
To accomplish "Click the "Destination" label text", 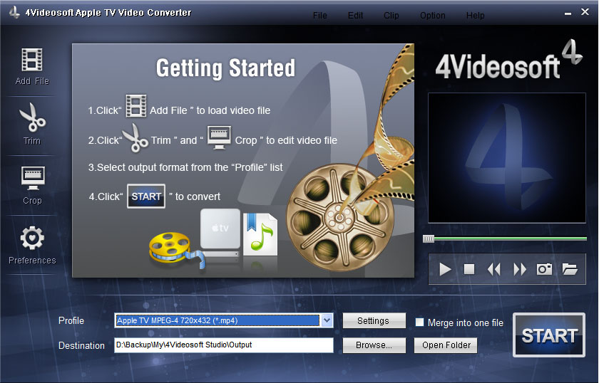I will [x=81, y=345].
